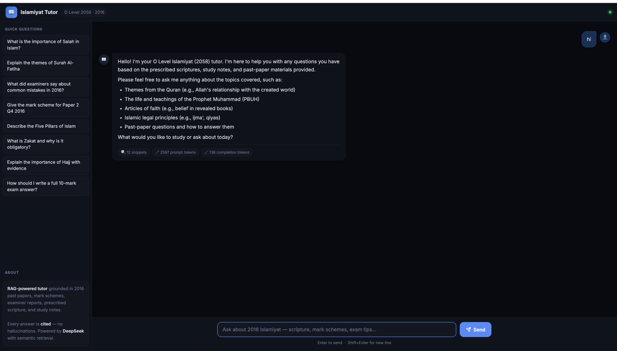The height and width of the screenshot is (351, 617).
Task: Click the magnifier icon on '12 snippets'
Action: coord(123,152)
